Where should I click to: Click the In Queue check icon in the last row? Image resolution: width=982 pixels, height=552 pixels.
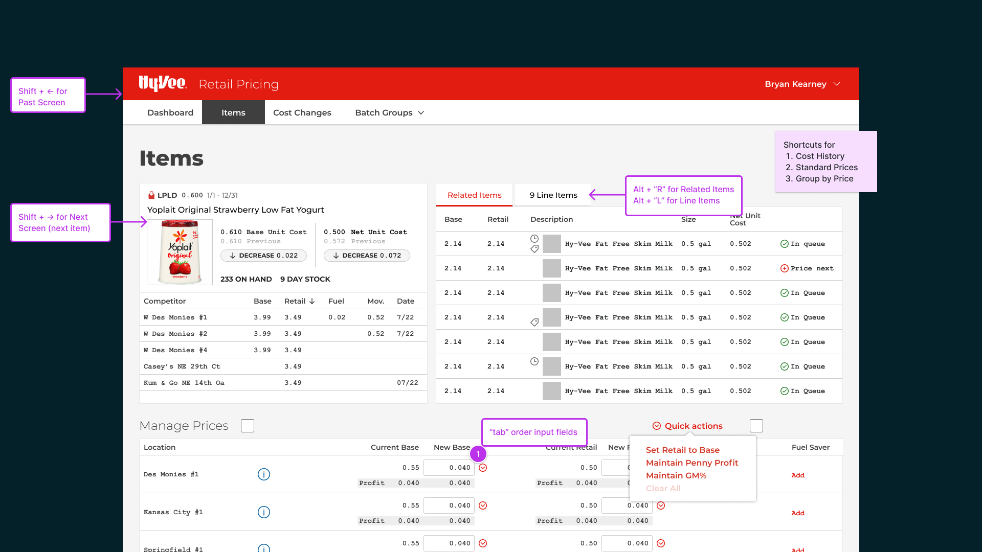pos(784,391)
